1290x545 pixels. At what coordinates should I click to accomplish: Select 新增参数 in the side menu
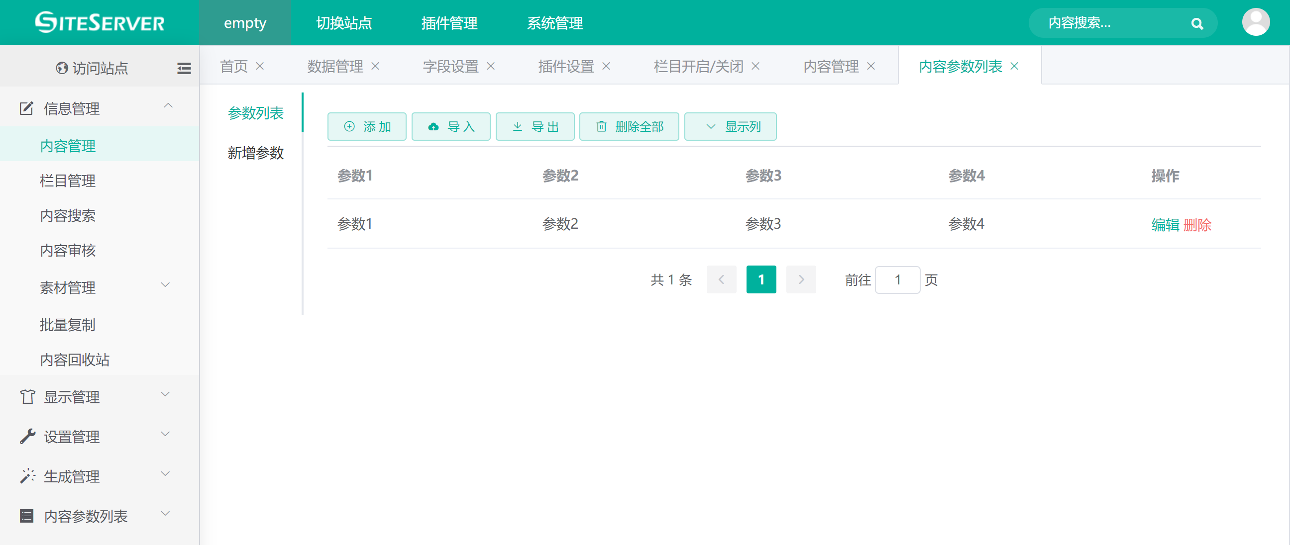pos(255,153)
